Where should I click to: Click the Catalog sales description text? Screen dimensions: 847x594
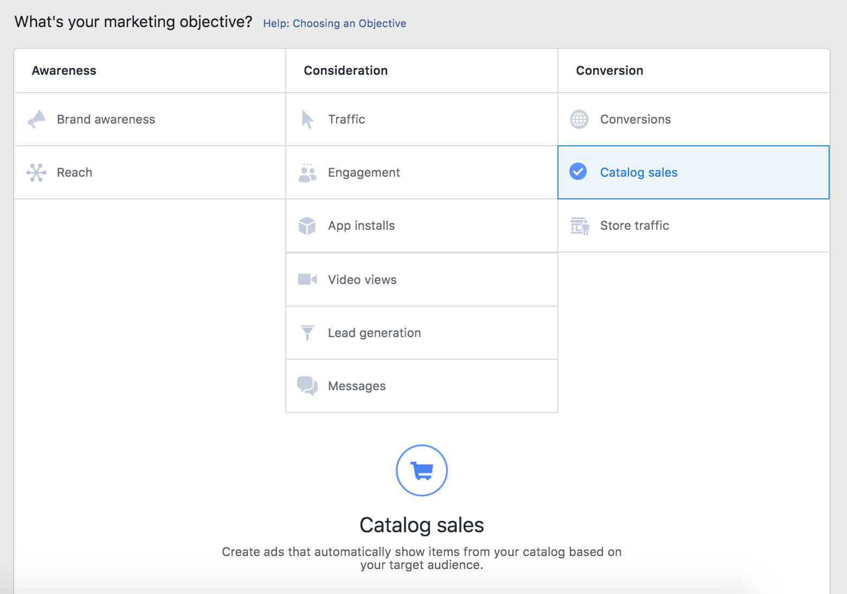tap(421, 558)
